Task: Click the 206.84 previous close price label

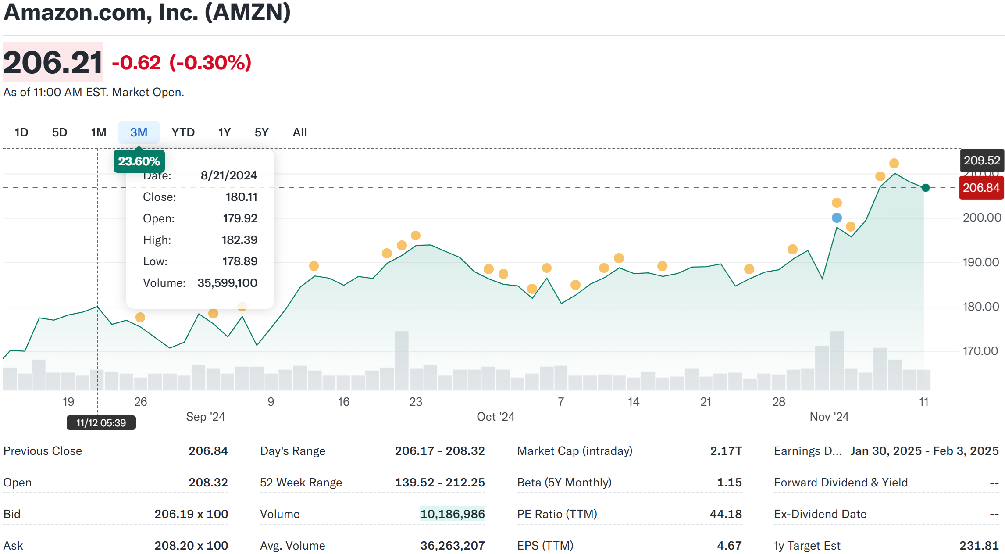Action: (981, 188)
